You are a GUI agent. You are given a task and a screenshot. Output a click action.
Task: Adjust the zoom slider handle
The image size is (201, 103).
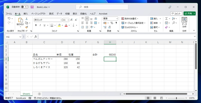tap(176, 98)
